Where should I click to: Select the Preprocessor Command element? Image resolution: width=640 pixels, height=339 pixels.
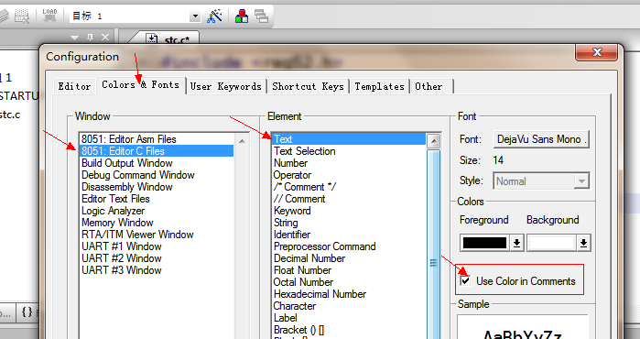tap(349, 246)
